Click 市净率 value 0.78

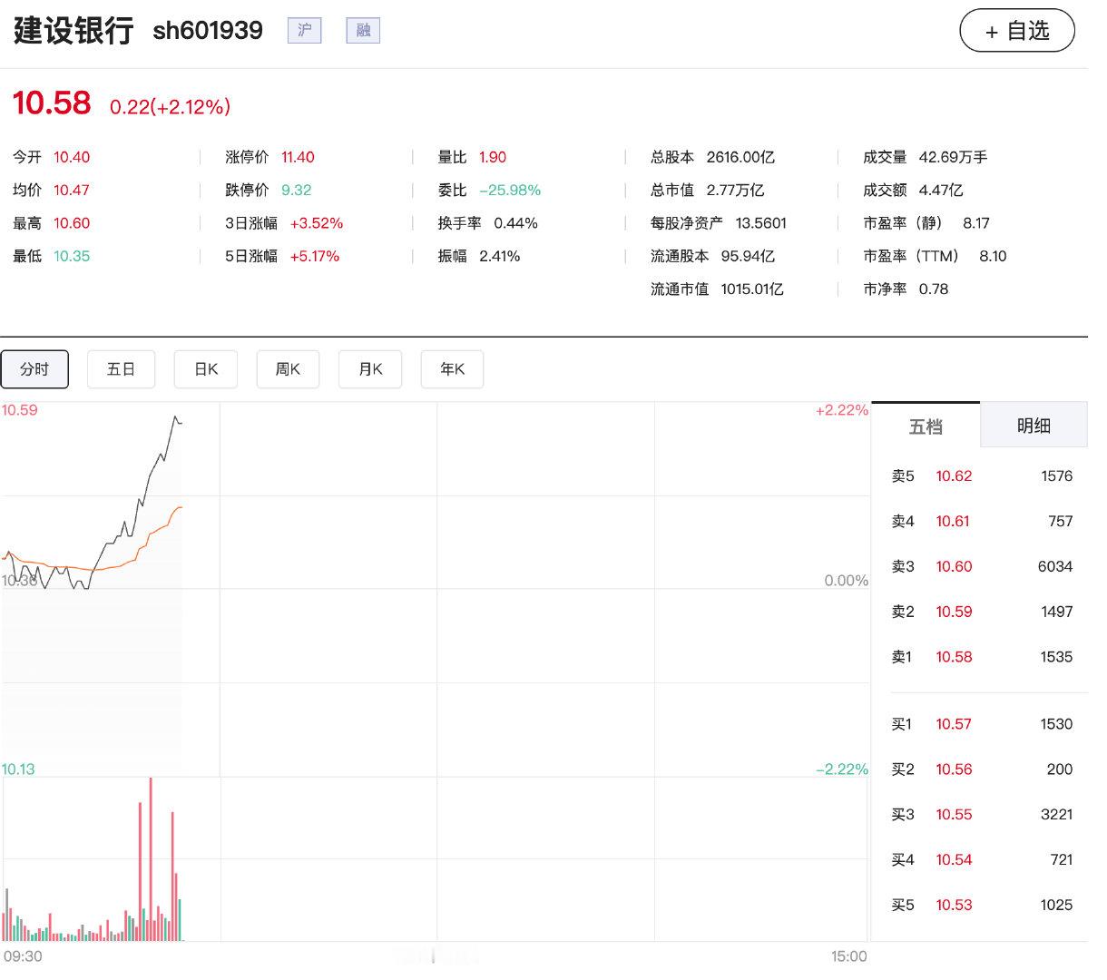click(x=934, y=289)
